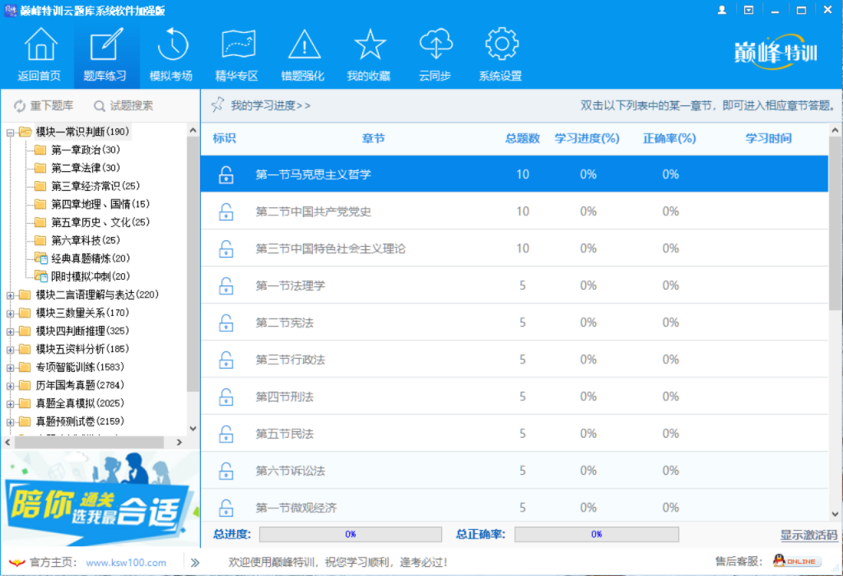Click lock icon for 第二节宪法
The height and width of the screenshot is (576, 843).
(226, 323)
